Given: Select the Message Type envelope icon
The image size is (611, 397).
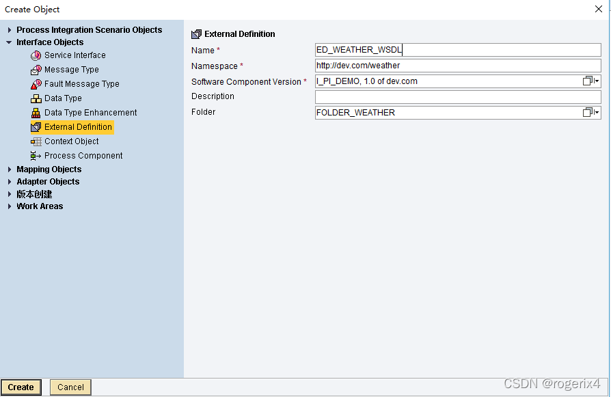Looking at the screenshot, I should [x=36, y=70].
